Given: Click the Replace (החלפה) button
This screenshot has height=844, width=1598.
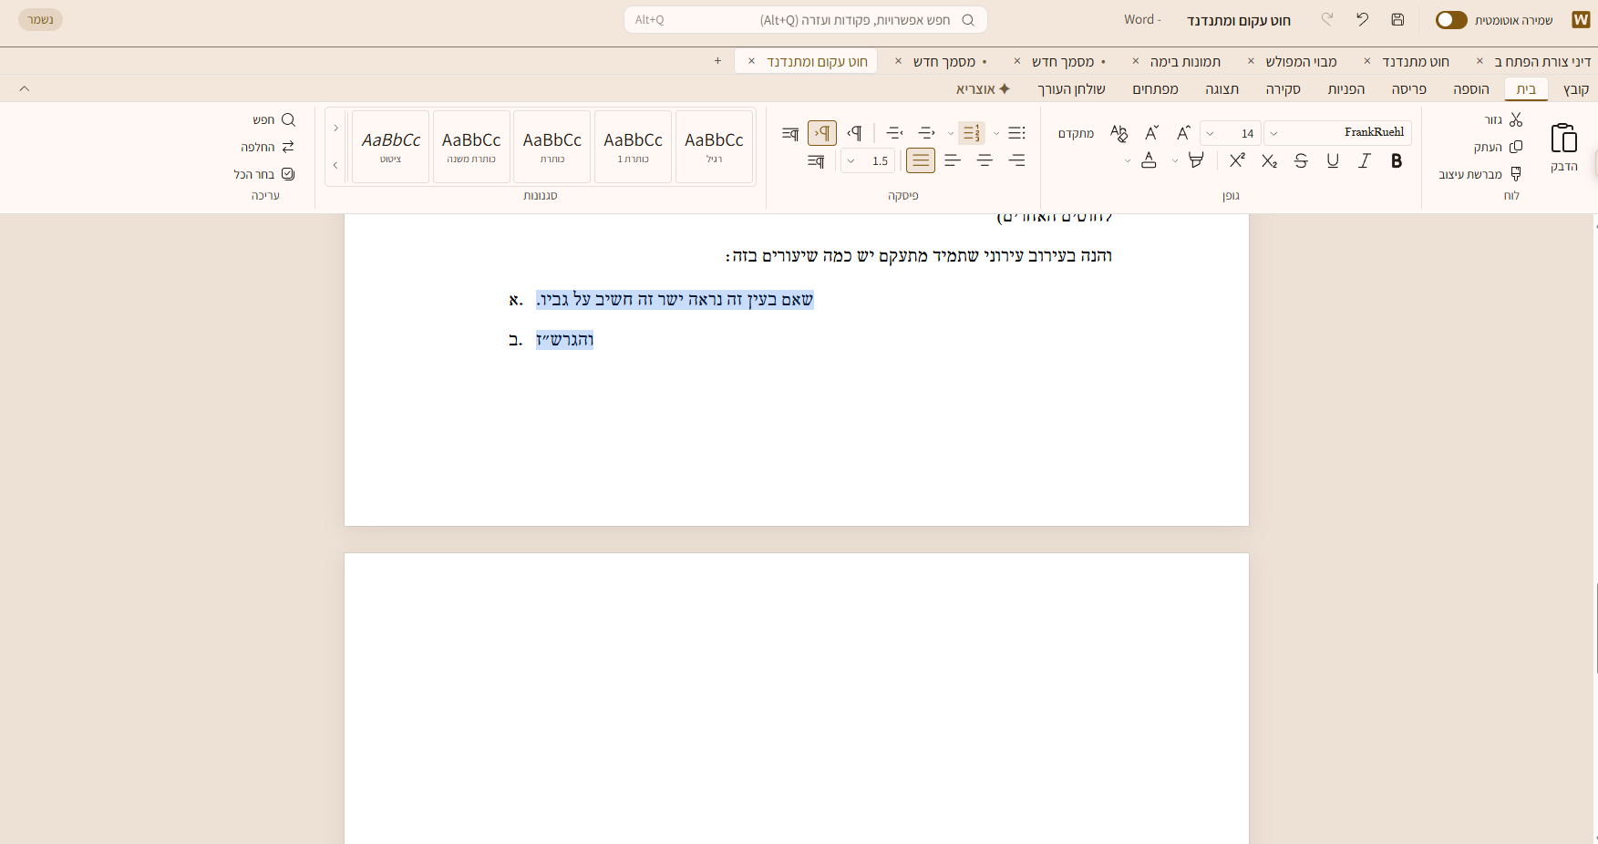Looking at the screenshot, I should 268,147.
